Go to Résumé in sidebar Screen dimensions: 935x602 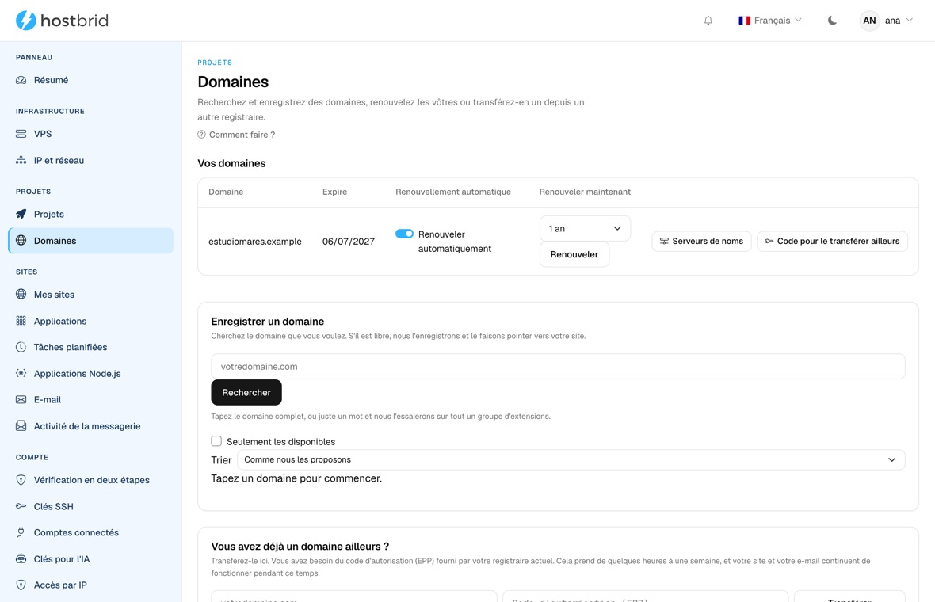[x=90, y=80]
